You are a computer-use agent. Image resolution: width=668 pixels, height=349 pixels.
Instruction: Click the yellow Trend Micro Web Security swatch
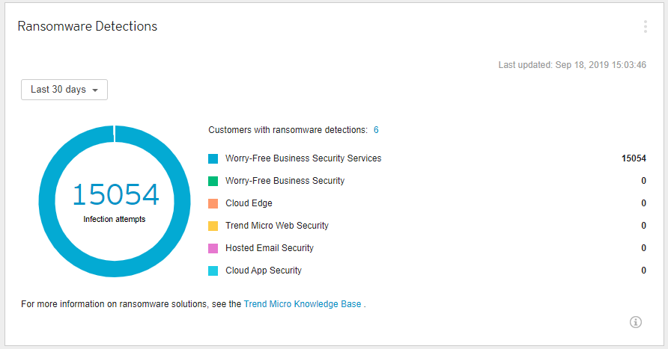(213, 226)
